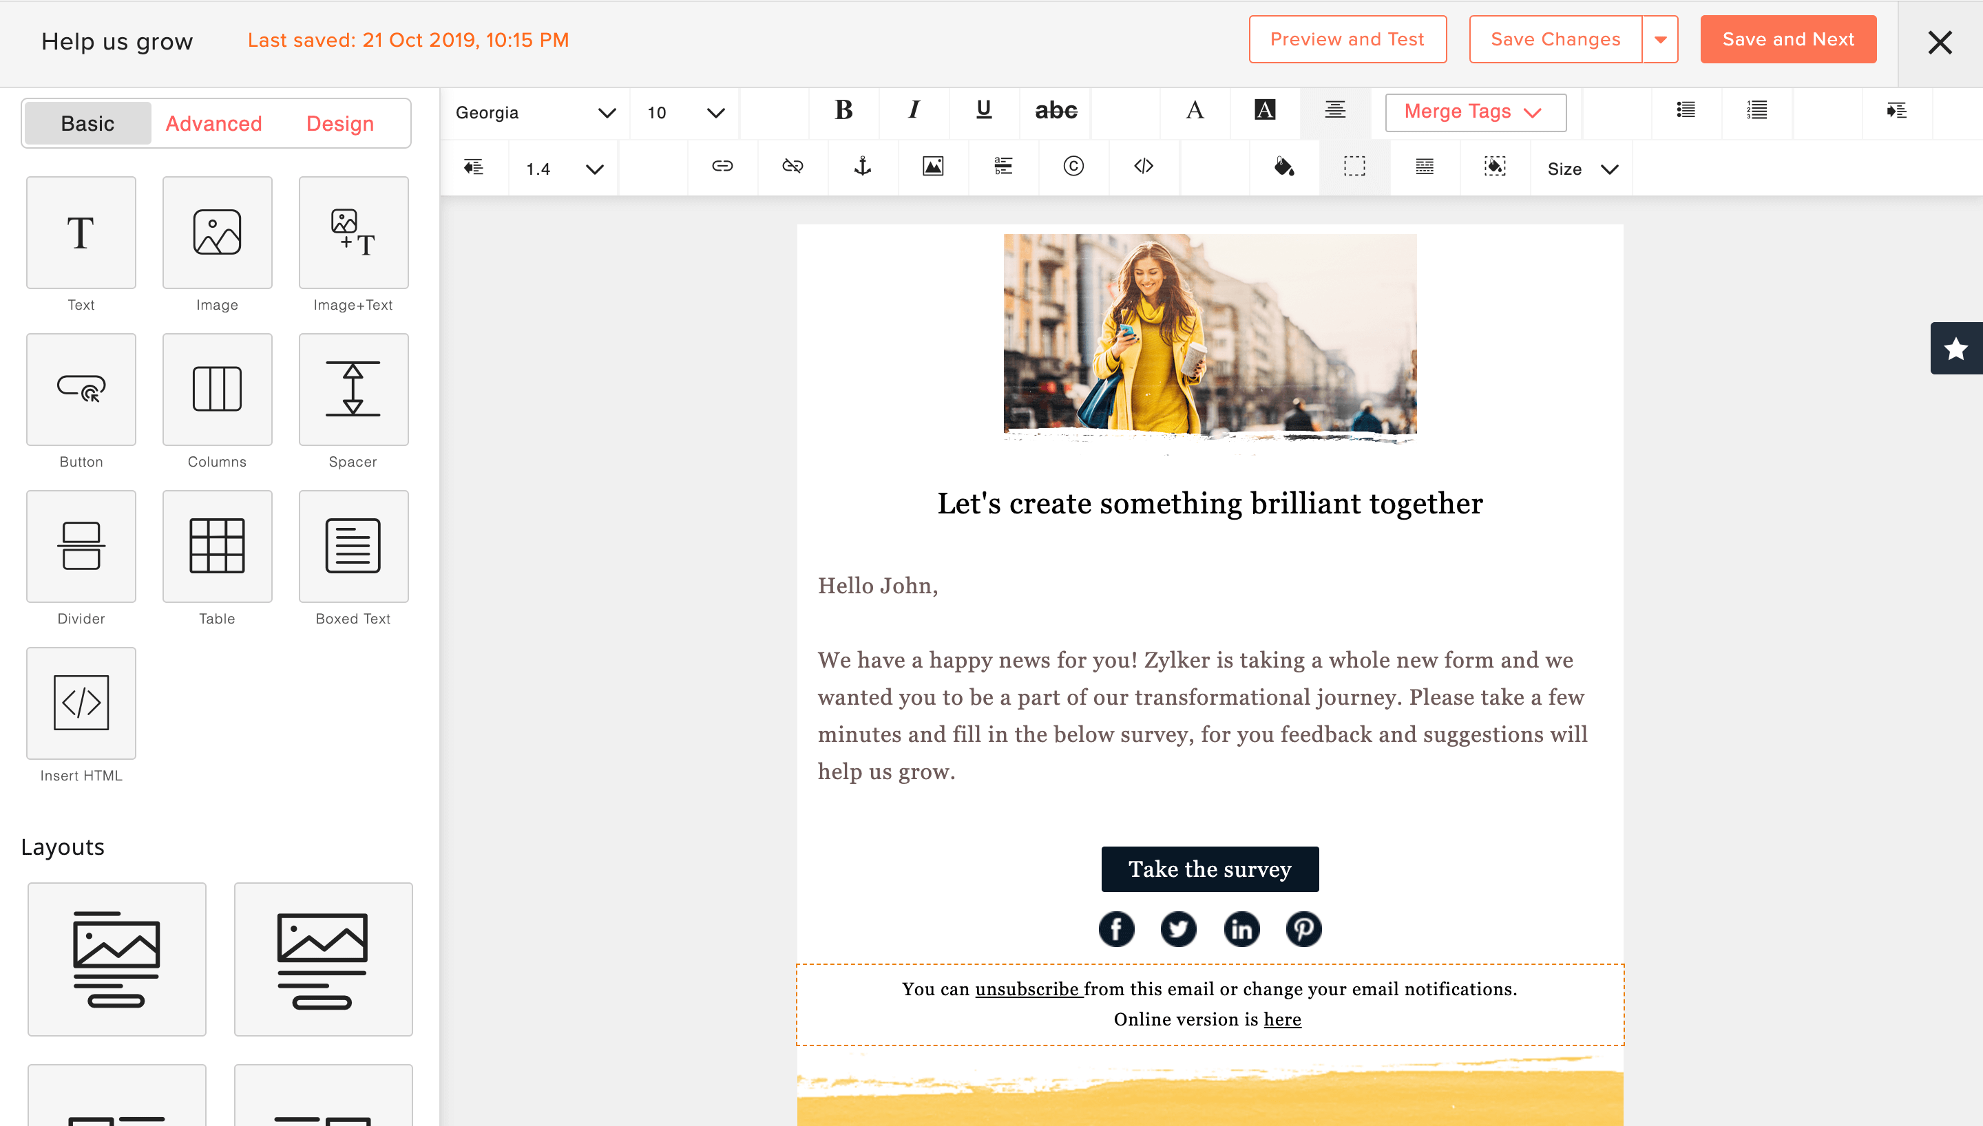Viewport: 1983px width, 1126px height.
Task: Click the increase indent icon
Action: click(x=1896, y=111)
